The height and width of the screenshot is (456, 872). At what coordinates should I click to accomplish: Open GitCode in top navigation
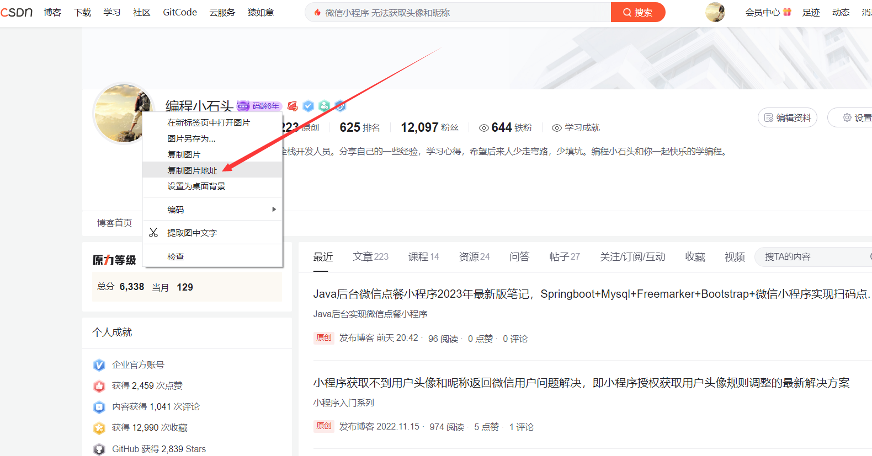point(180,12)
